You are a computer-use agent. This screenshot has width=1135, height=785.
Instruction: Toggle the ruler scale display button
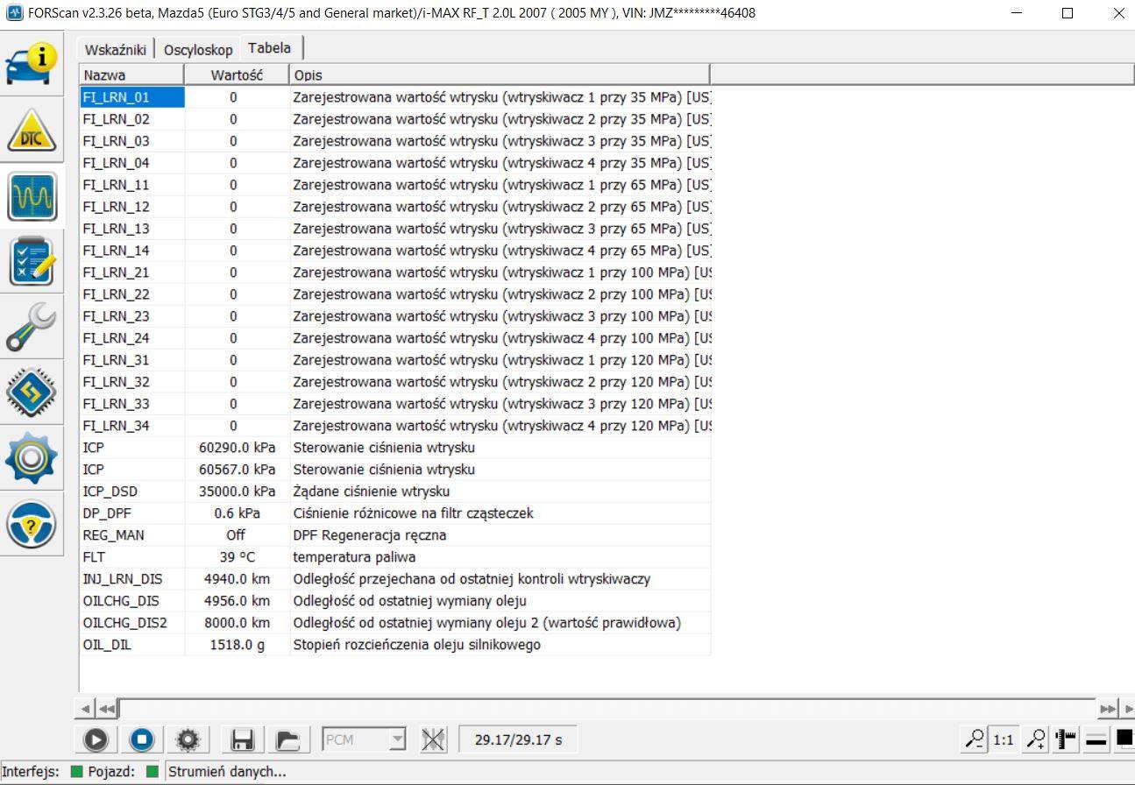(x=1066, y=740)
